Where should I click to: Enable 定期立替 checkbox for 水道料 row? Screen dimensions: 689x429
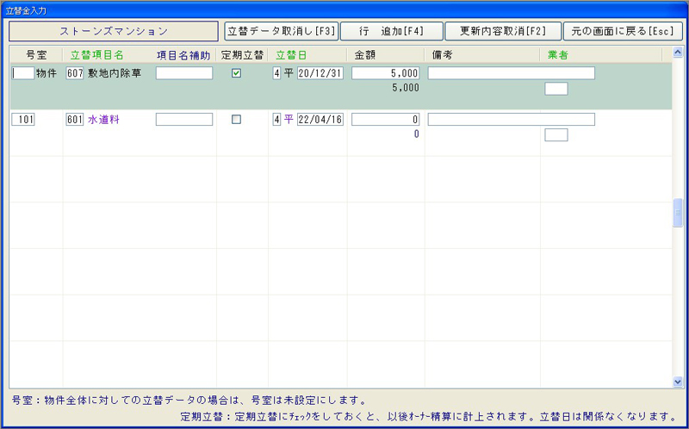click(x=237, y=120)
